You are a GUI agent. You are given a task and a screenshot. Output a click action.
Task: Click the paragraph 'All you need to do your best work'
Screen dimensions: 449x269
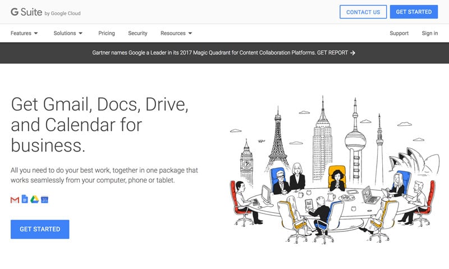point(104,175)
